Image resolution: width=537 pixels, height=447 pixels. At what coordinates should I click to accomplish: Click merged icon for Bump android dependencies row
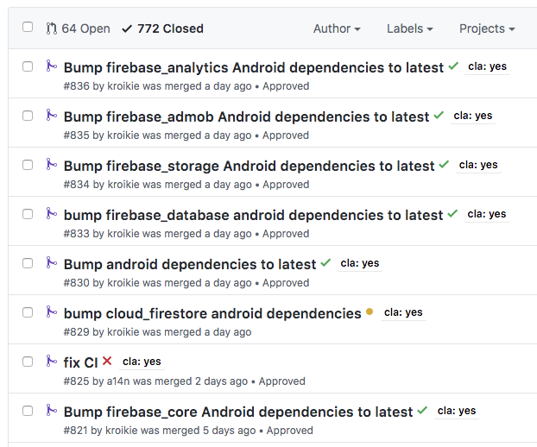tap(52, 263)
